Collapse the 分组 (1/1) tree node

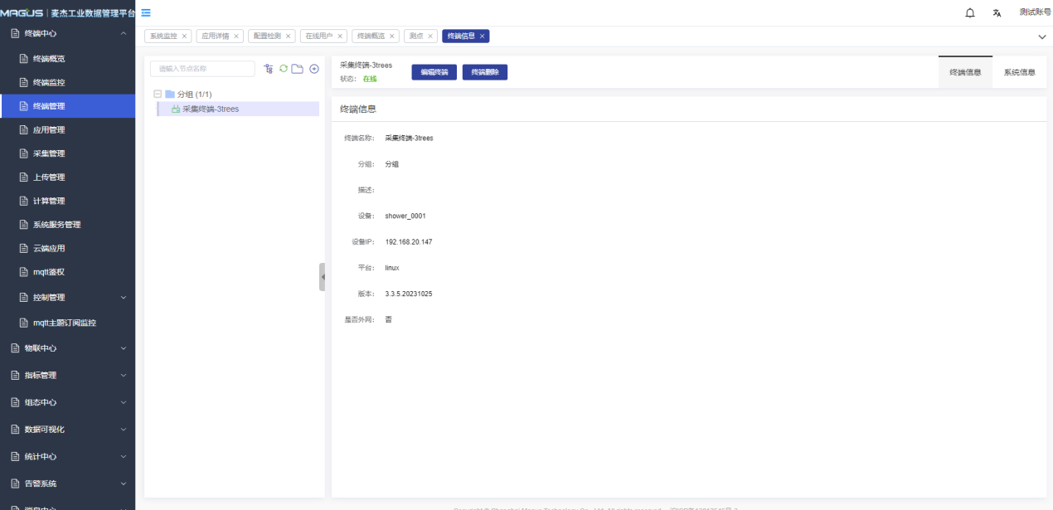tap(158, 95)
